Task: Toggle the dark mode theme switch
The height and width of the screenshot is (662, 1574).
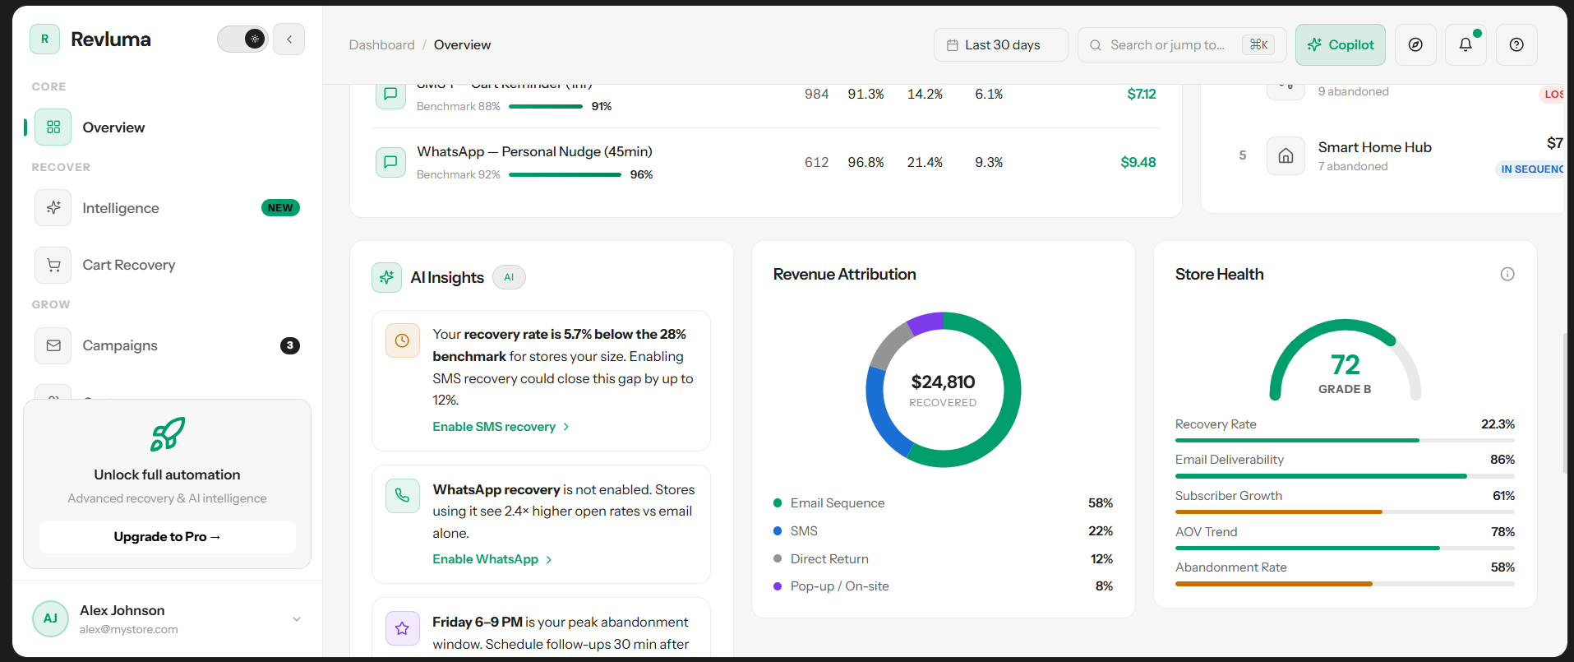Action: (x=242, y=39)
